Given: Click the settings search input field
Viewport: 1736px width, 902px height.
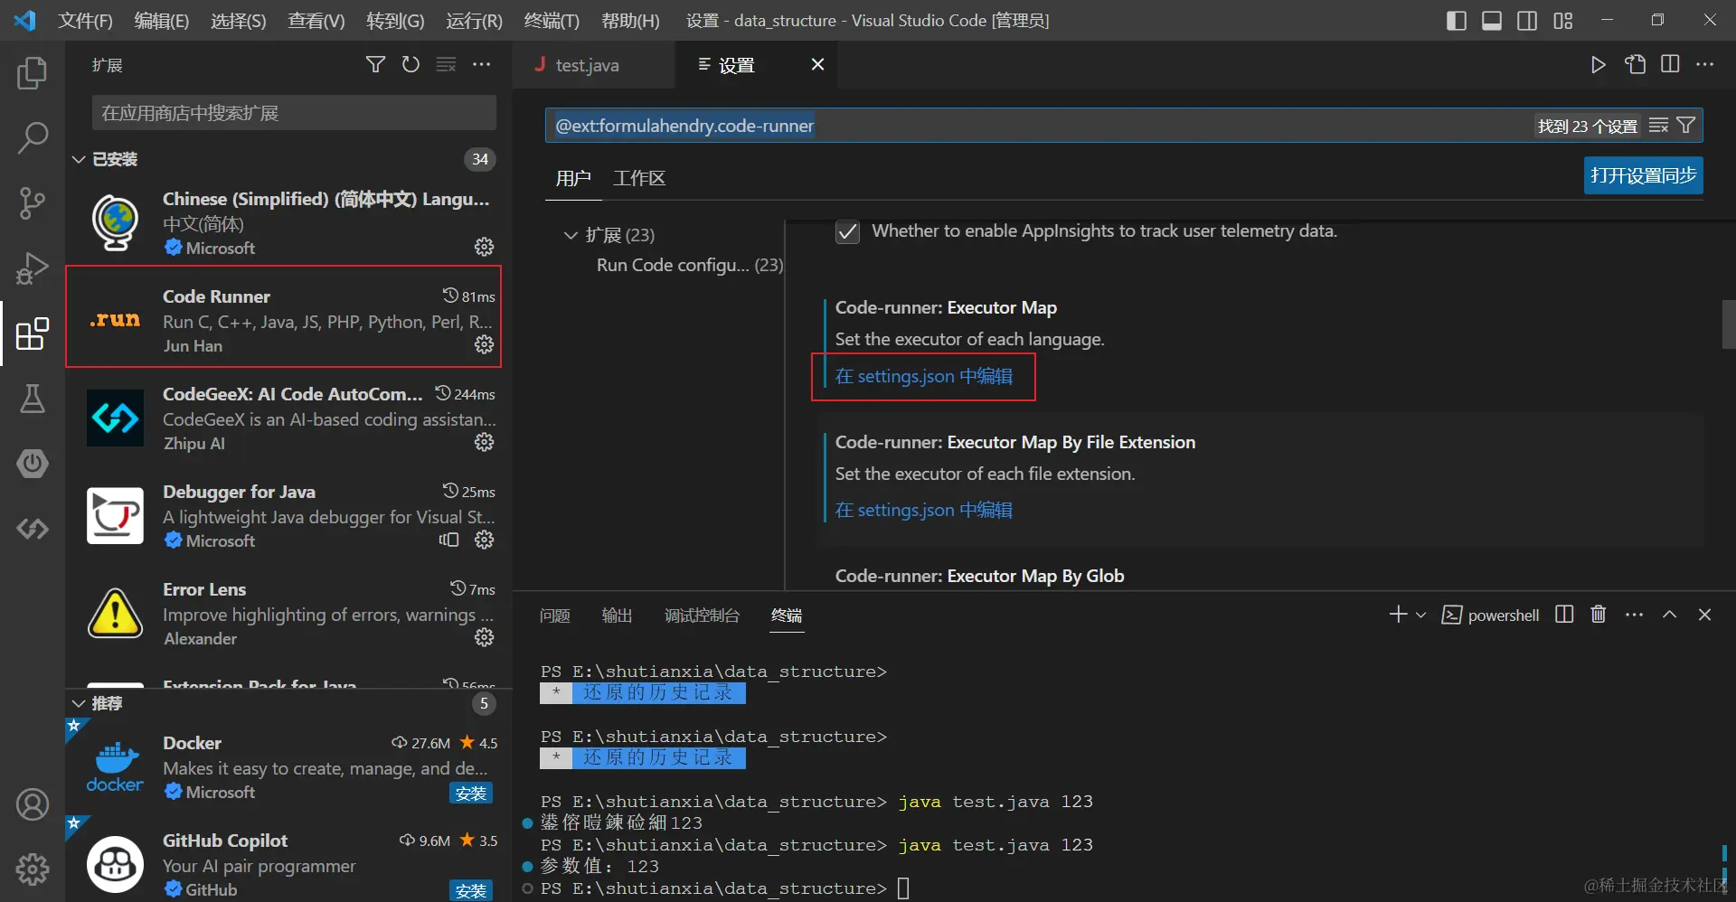Looking at the screenshot, I should 995,125.
